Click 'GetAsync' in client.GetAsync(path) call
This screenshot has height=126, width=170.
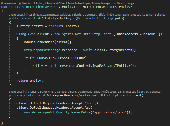(x=115, y=50)
